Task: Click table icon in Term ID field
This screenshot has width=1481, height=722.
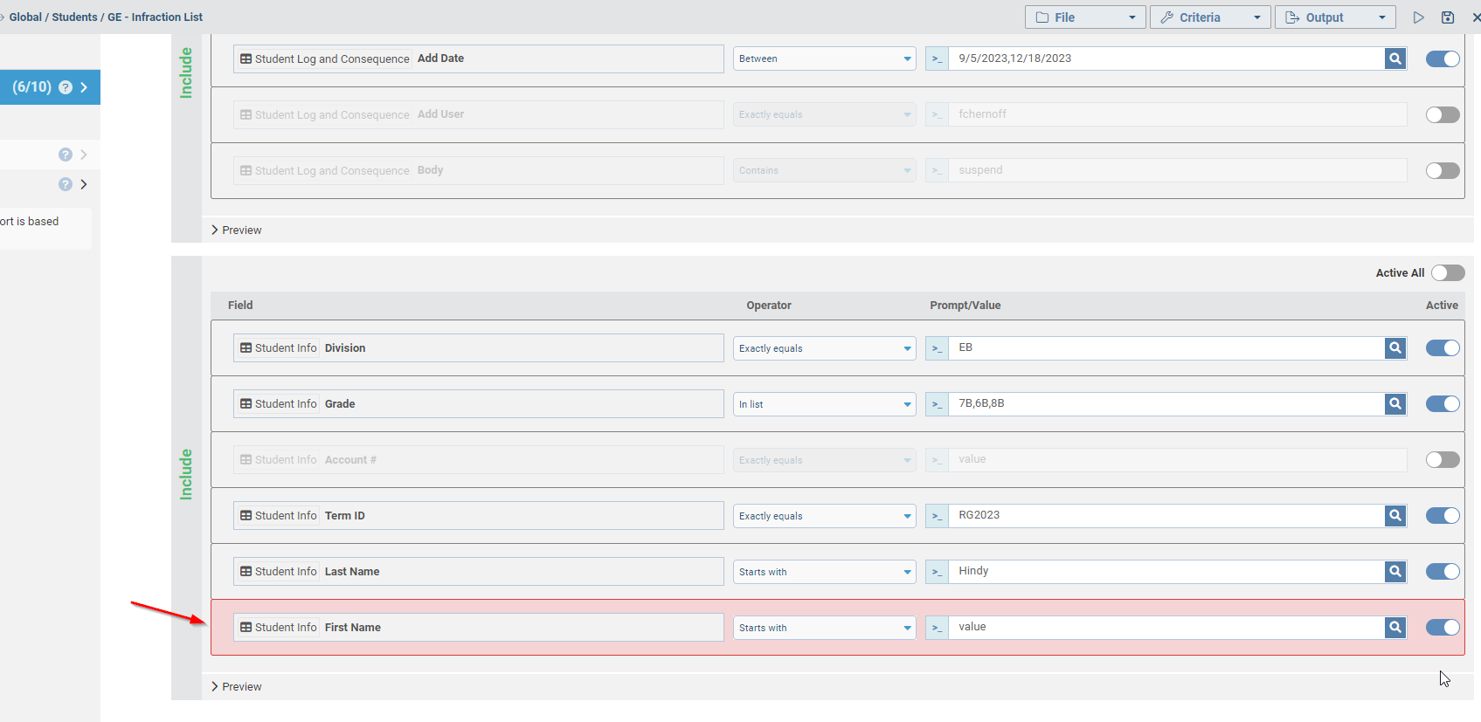Action: [246, 515]
